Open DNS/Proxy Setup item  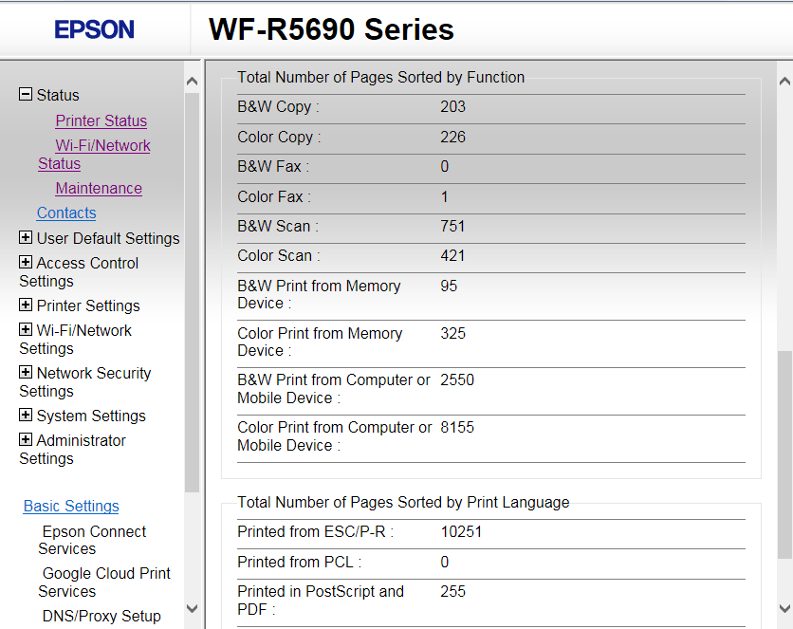pyautogui.click(x=101, y=616)
